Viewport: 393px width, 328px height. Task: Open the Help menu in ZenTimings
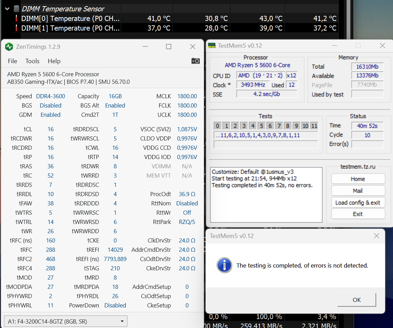click(54, 61)
